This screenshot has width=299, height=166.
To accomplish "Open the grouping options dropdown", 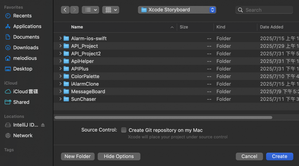I will [x=111, y=10].
